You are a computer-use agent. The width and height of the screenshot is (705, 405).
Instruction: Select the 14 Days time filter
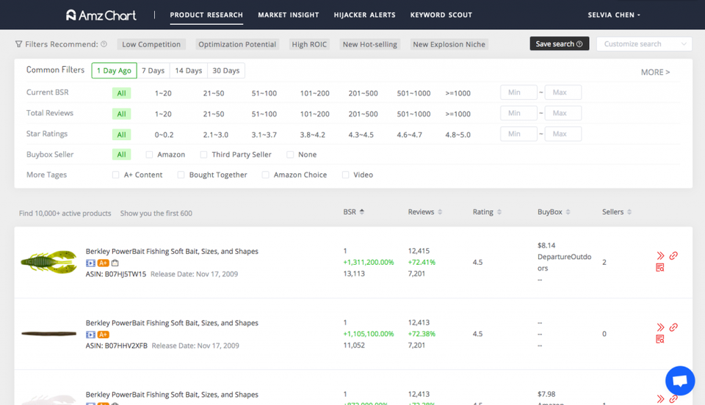click(189, 70)
